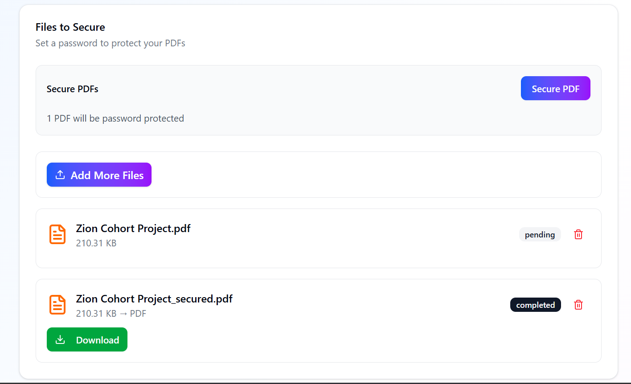Viewport: 631px width, 384px height.
Task: Click the Download text label
Action: point(98,340)
